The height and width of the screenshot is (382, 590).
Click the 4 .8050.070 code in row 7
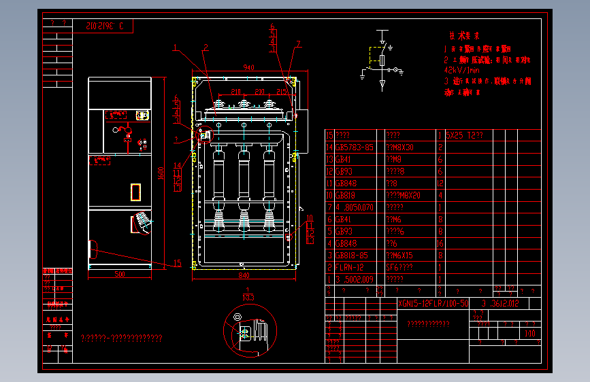tap(355, 207)
